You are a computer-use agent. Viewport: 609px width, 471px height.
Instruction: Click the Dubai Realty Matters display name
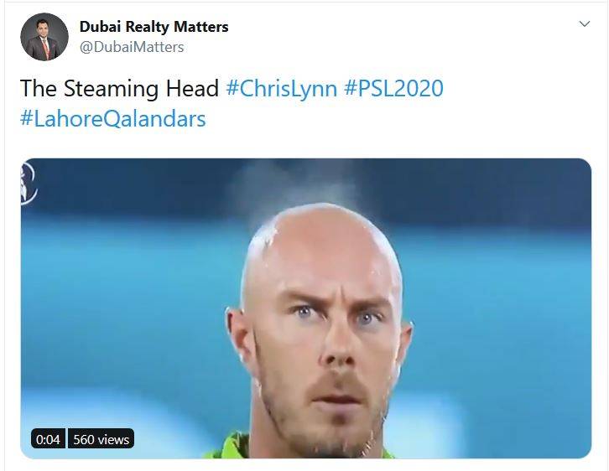pyautogui.click(x=154, y=27)
